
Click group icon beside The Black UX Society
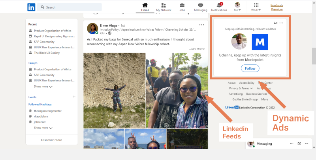(x=30, y=53)
